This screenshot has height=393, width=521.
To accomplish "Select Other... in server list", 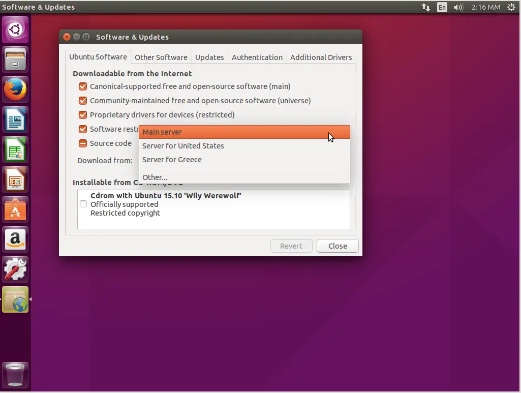I will point(244,177).
